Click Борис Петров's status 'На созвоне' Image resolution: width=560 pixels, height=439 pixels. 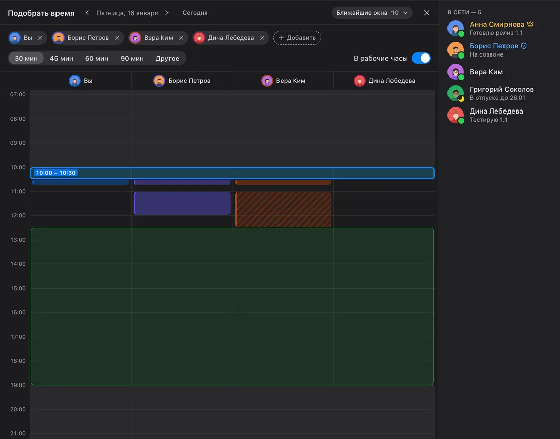coord(486,54)
